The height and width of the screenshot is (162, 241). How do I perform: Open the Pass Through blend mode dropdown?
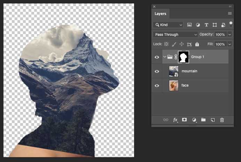point(175,35)
